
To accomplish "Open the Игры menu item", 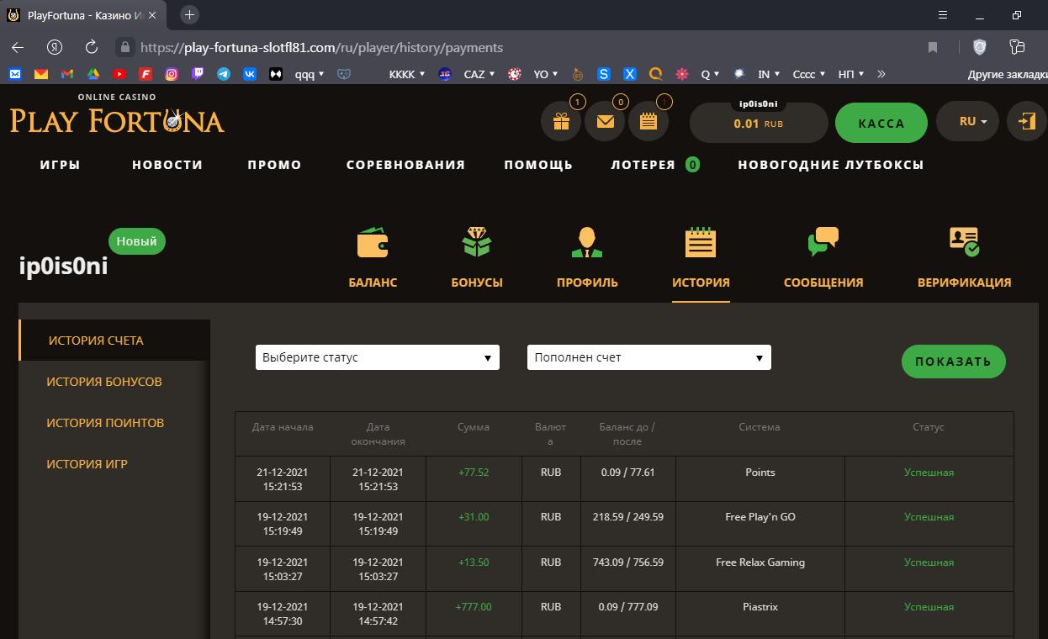I will 60,165.
